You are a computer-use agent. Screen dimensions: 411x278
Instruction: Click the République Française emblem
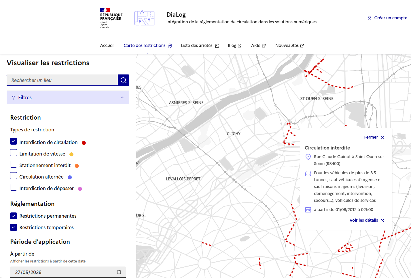(111, 18)
